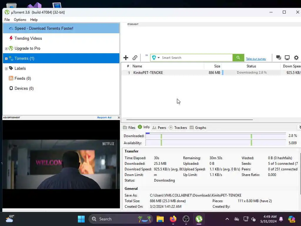This screenshot has height=226, width=301.
Task: Select Feeds (0) in the sidebar
Action: pyautogui.click(x=61, y=78)
